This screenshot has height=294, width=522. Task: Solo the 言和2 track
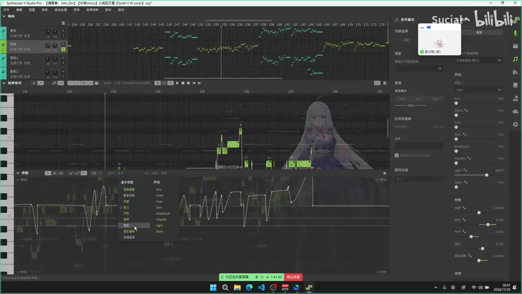pyautogui.click(x=63, y=76)
